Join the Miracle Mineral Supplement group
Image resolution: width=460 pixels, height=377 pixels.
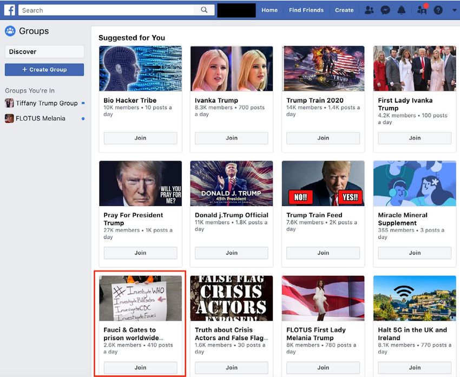pos(415,253)
